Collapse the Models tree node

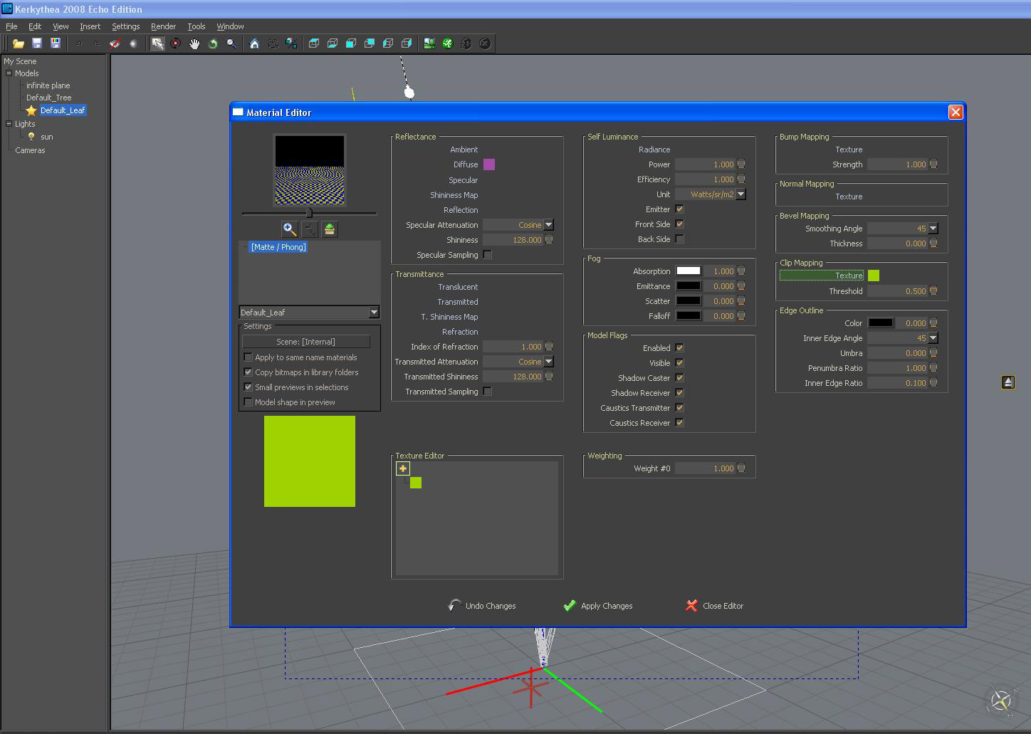coord(9,73)
